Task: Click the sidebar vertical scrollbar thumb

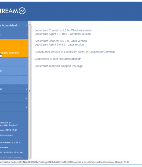Action: (30, 91)
